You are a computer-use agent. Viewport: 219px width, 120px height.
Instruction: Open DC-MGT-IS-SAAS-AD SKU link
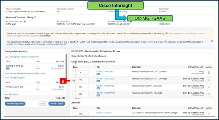[105, 79]
